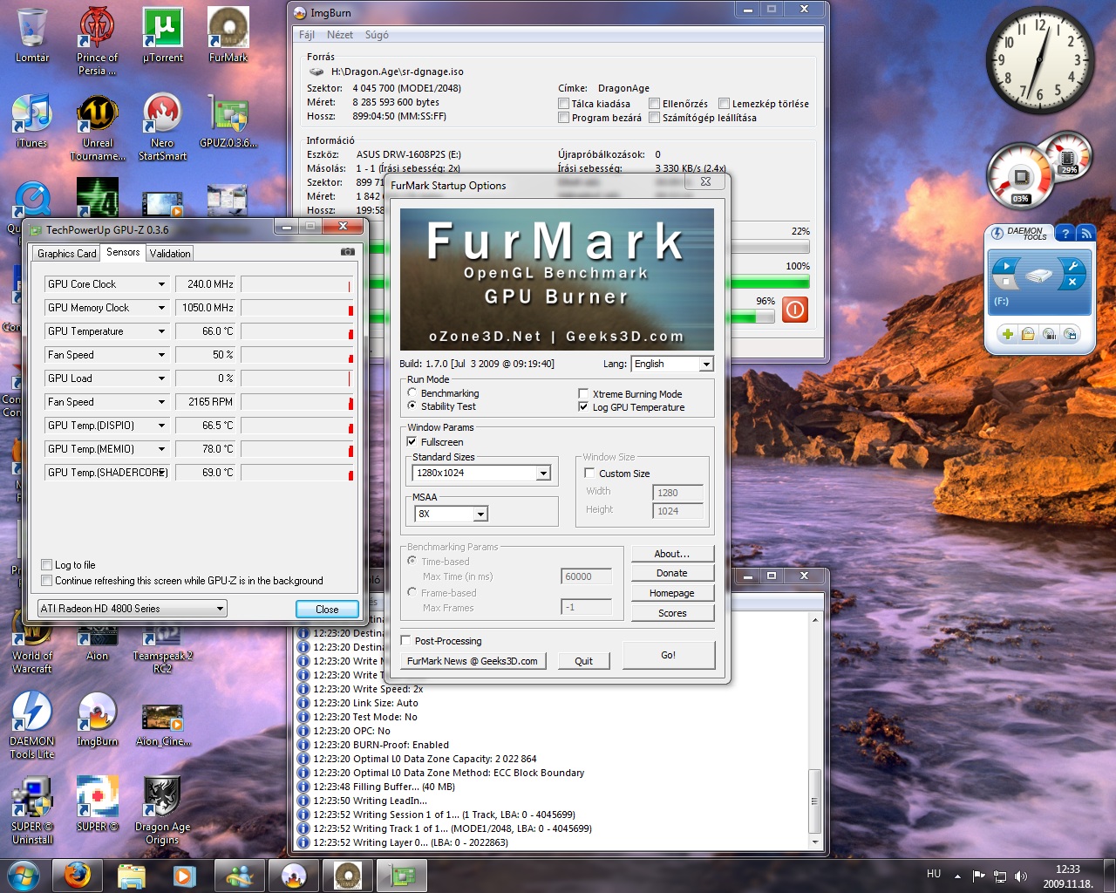Switch to the Graphics Card tab
Viewport: 1116px width, 893px height.
(66, 254)
